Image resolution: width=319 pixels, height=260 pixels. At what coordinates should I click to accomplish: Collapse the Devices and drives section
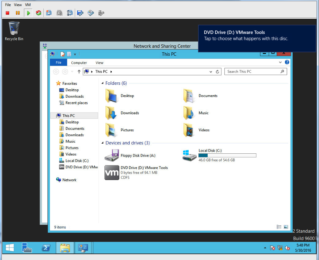click(x=102, y=143)
